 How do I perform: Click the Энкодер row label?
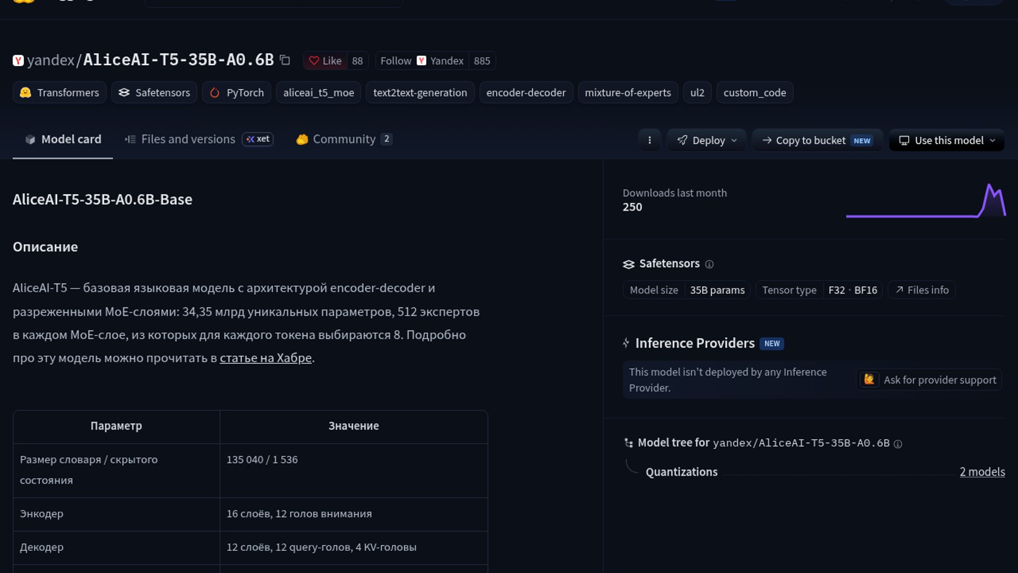(41, 514)
